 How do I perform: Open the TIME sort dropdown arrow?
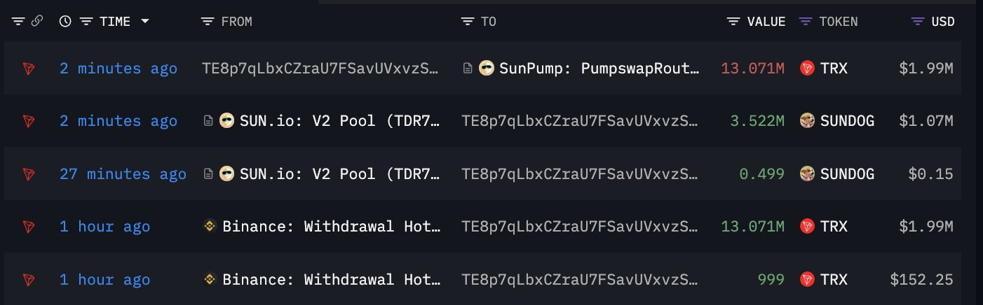(145, 22)
